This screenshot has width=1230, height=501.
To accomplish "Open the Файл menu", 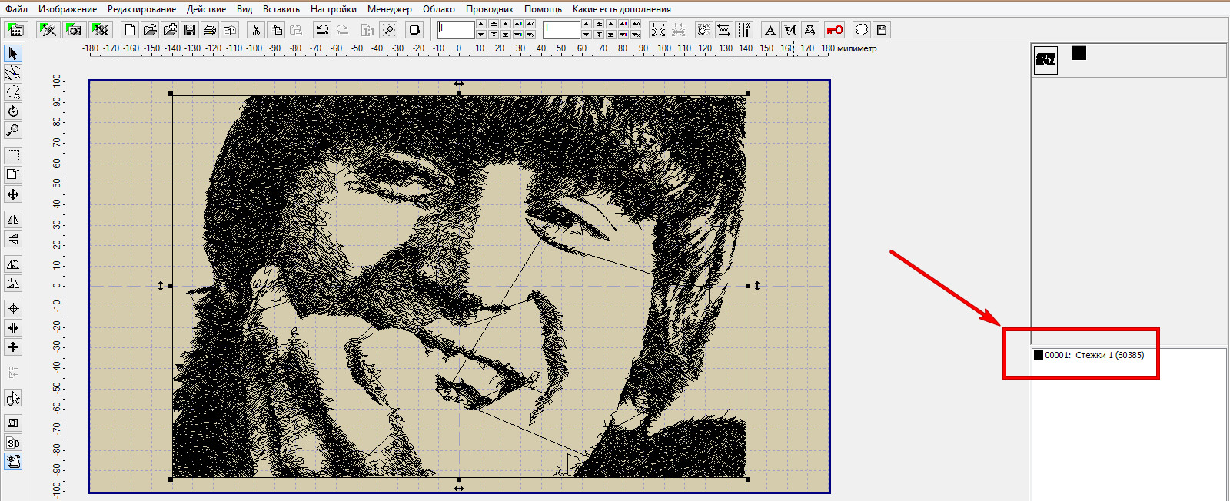I will 16,9.
